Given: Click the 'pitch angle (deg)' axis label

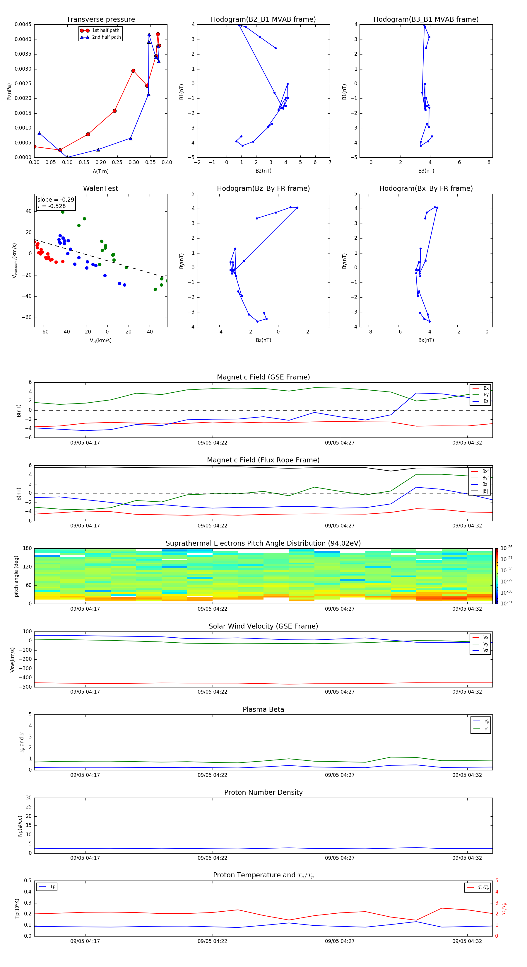Looking at the screenshot, I should tap(16, 576).
